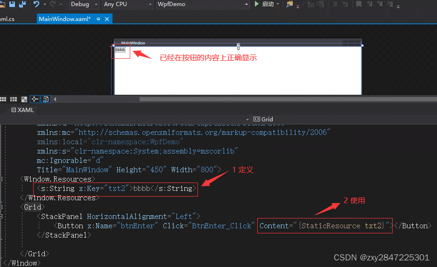This screenshot has width=437, height=267.
Task: Open toolbar overflow options at the right end
Action: [398, 7]
